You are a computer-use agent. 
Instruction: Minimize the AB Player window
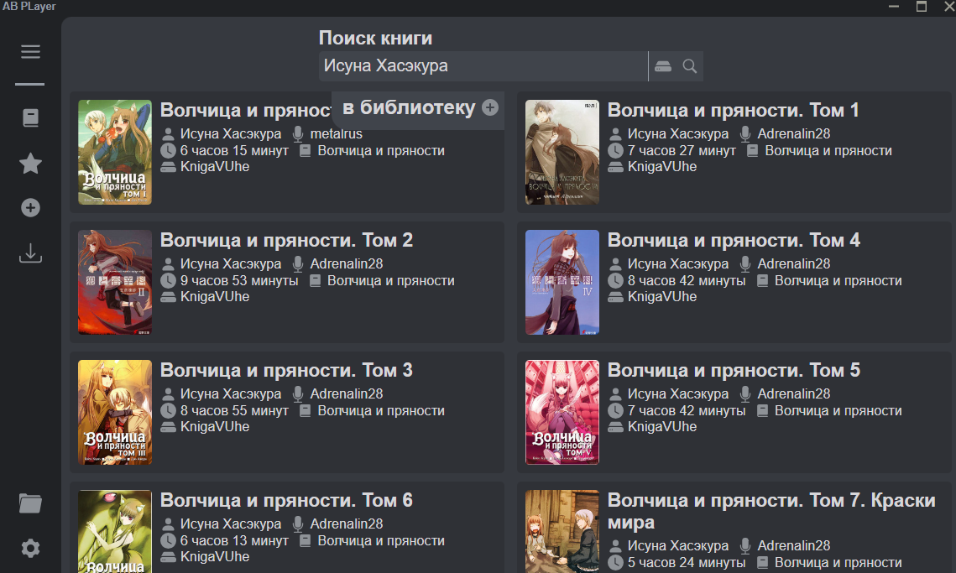[894, 7]
